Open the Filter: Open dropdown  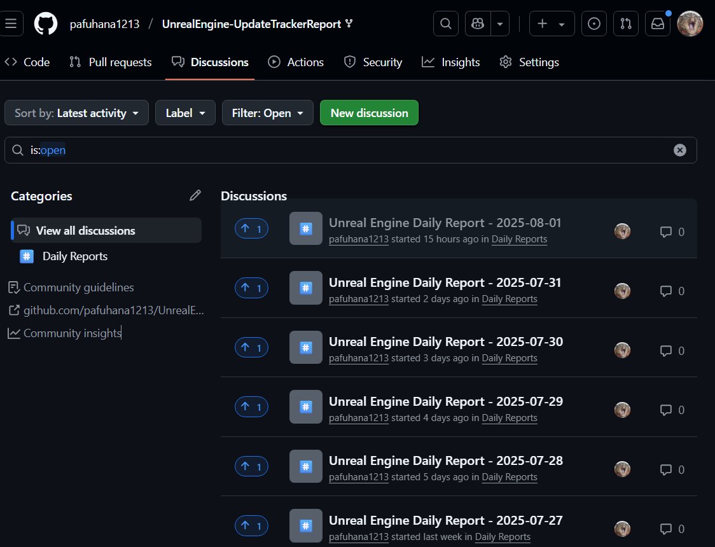[267, 113]
